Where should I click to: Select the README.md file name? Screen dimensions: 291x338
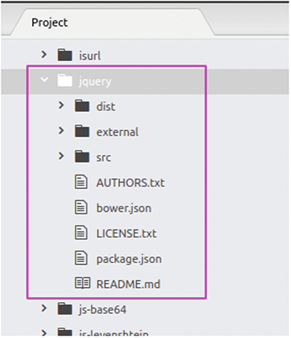[128, 284]
